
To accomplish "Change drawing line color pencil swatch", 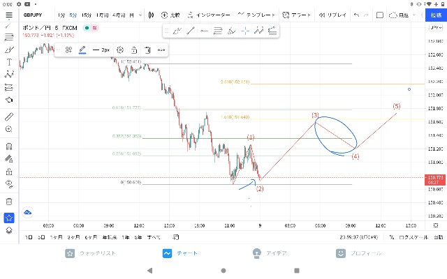I will (x=82, y=50).
